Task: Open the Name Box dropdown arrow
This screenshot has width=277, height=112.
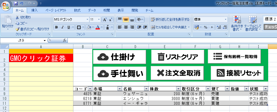Action: point(45,40)
